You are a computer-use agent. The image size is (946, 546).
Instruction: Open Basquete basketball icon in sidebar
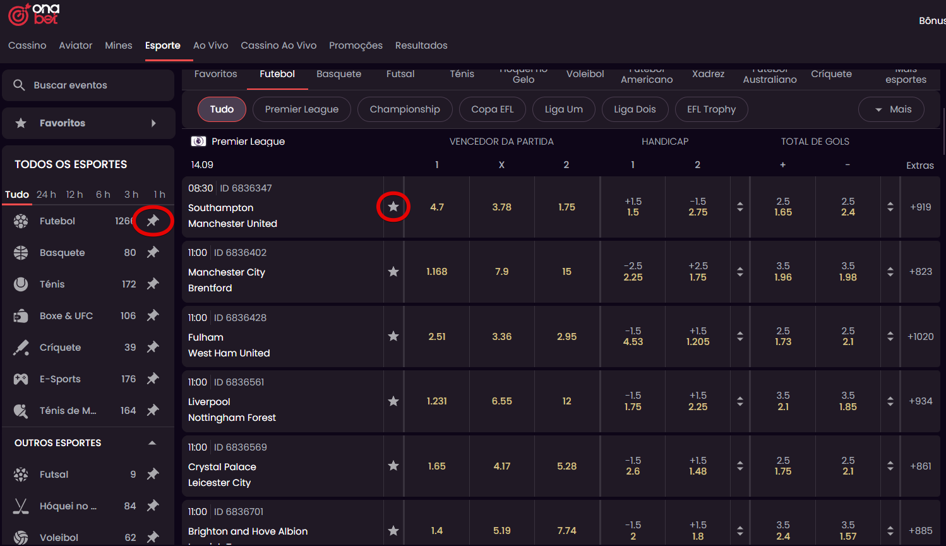[21, 253]
